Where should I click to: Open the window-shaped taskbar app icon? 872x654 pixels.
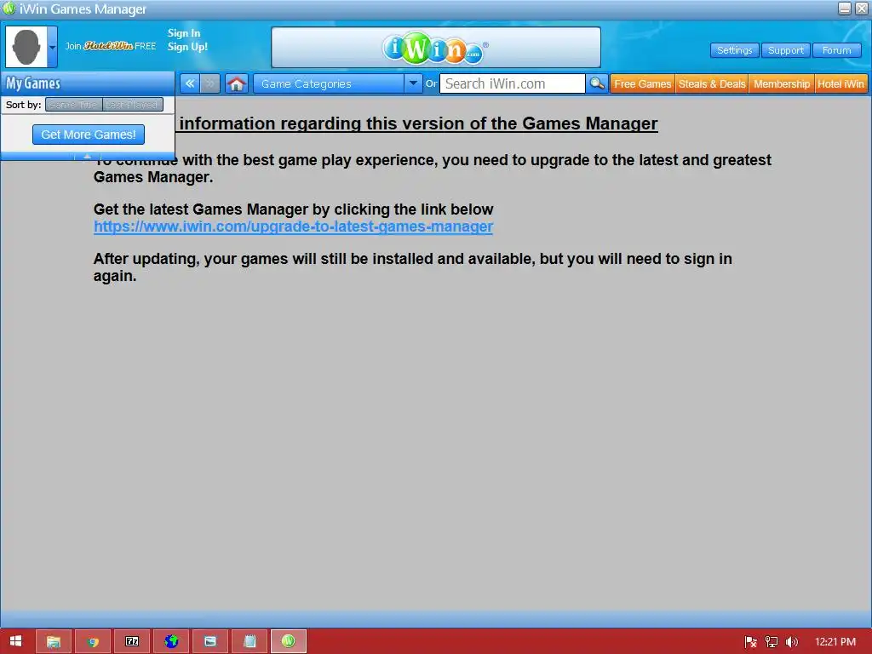click(210, 641)
